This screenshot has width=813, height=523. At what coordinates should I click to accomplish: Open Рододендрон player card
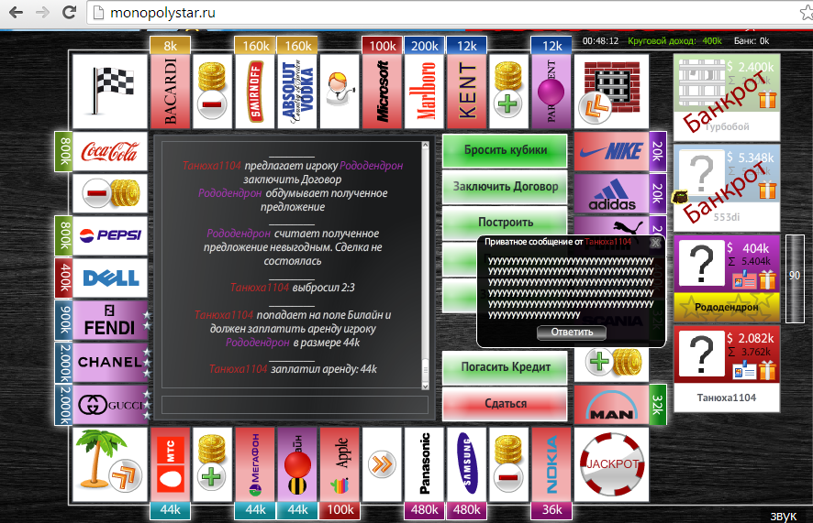[727, 278]
